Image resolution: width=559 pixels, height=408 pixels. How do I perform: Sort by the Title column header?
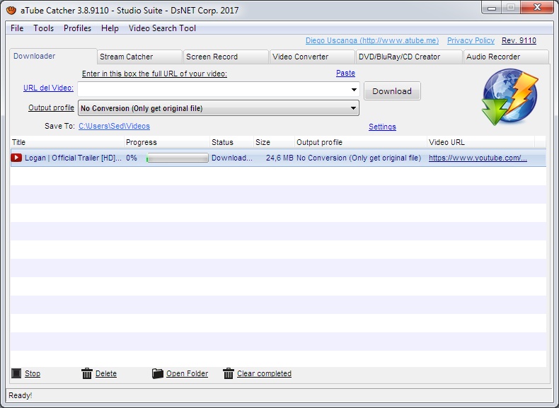(67, 142)
